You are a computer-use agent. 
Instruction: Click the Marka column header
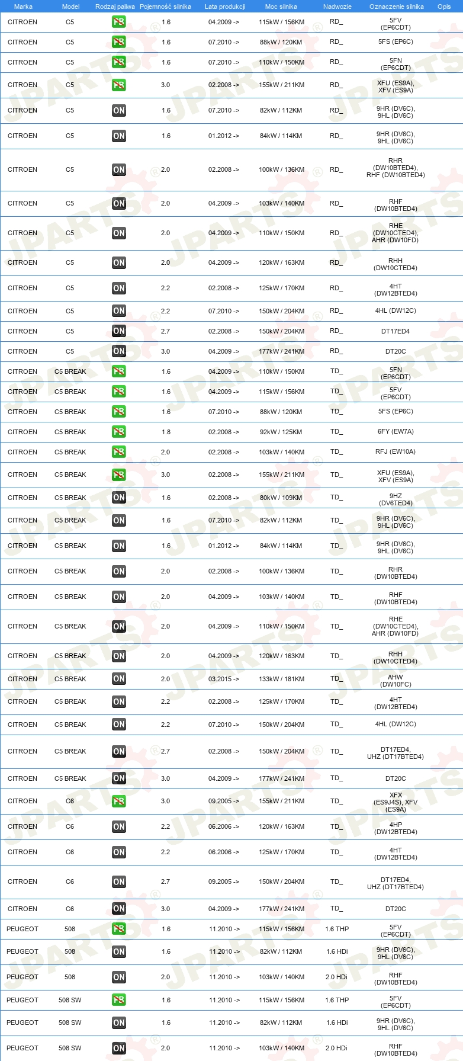pos(23,7)
